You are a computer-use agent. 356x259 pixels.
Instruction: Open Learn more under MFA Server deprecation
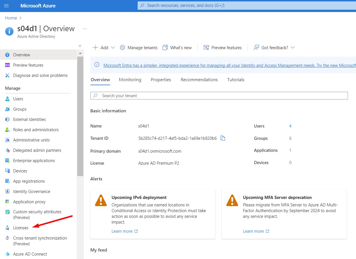click(254, 231)
